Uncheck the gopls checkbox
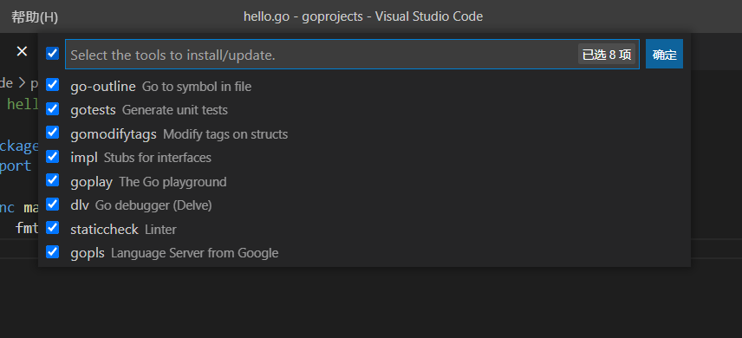Screen dimensions: 742x338 tap(53, 252)
